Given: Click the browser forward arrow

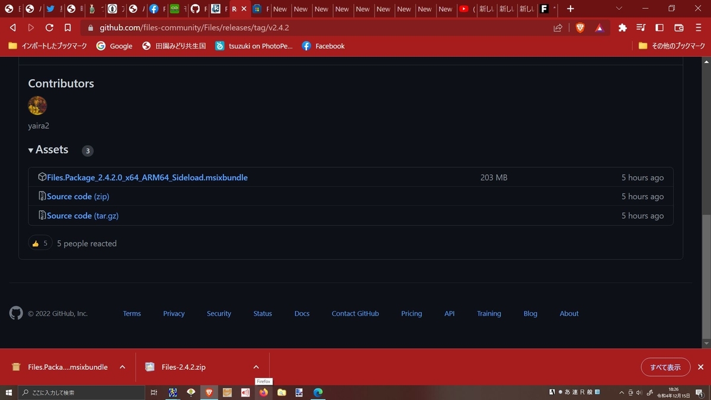Looking at the screenshot, I should tap(31, 28).
